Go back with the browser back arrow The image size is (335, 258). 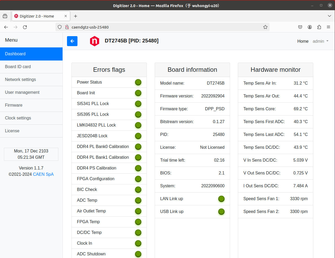(6, 27)
